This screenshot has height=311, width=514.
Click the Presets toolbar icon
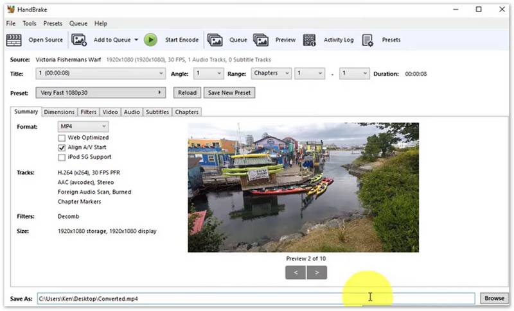[368, 40]
